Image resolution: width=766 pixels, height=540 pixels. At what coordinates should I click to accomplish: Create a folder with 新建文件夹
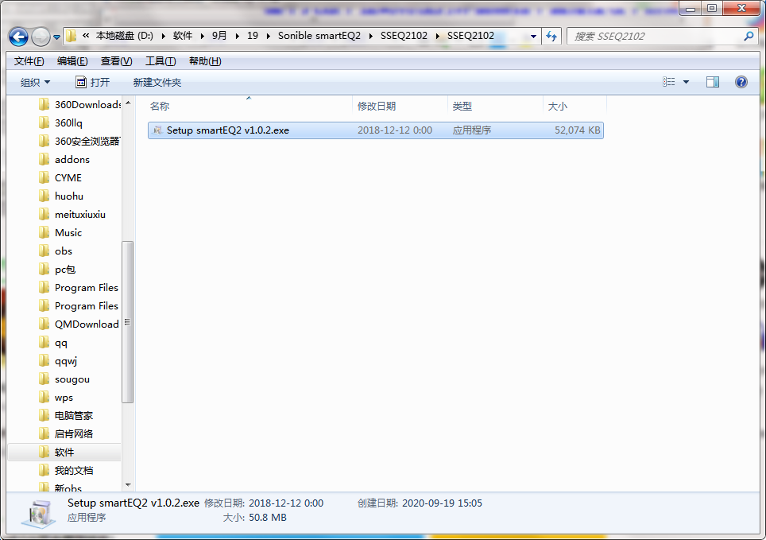coord(157,82)
